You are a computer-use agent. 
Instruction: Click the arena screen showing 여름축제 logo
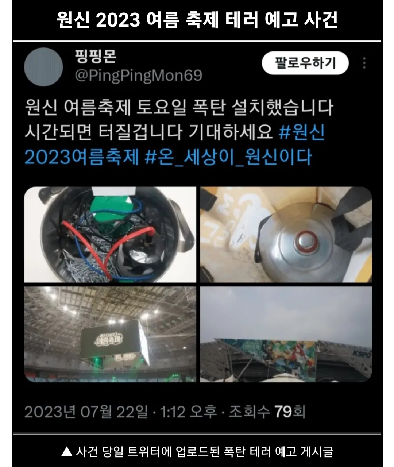109,337
